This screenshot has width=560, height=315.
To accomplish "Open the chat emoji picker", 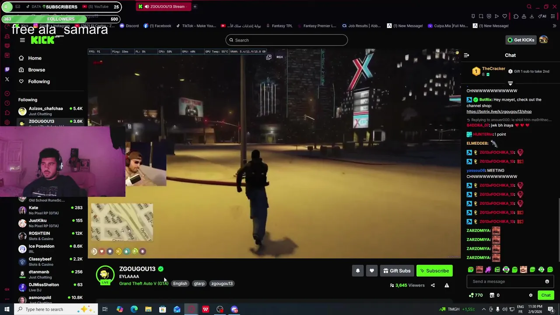I will pos(547,282).
